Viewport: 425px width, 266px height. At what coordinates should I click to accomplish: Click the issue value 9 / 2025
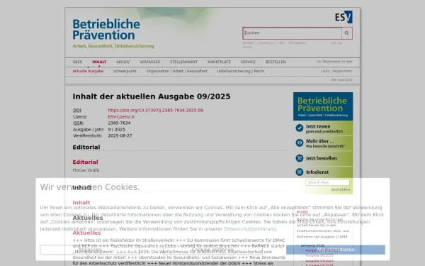tap(117, 130)
